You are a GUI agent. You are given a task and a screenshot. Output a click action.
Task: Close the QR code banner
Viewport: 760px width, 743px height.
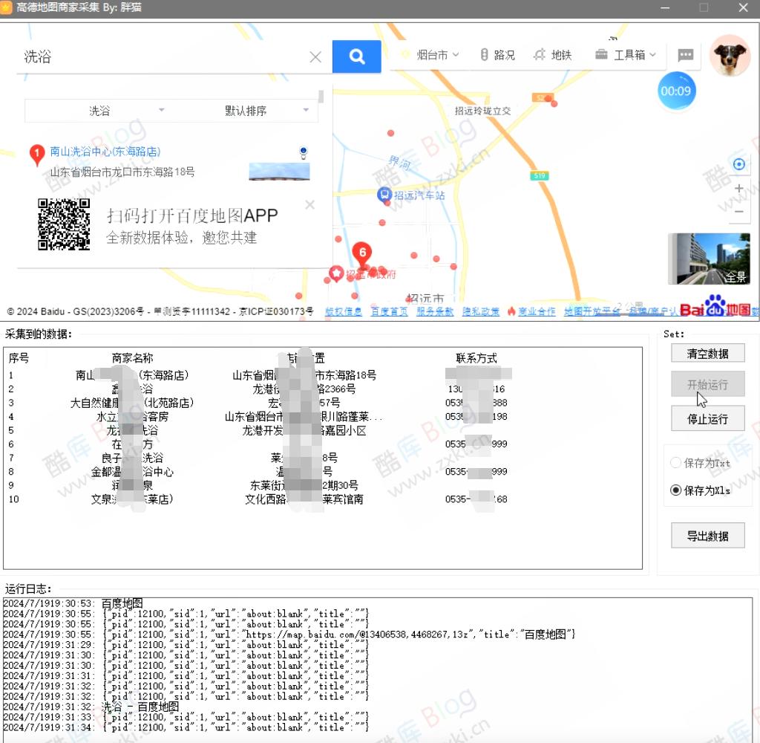point(309,204)
